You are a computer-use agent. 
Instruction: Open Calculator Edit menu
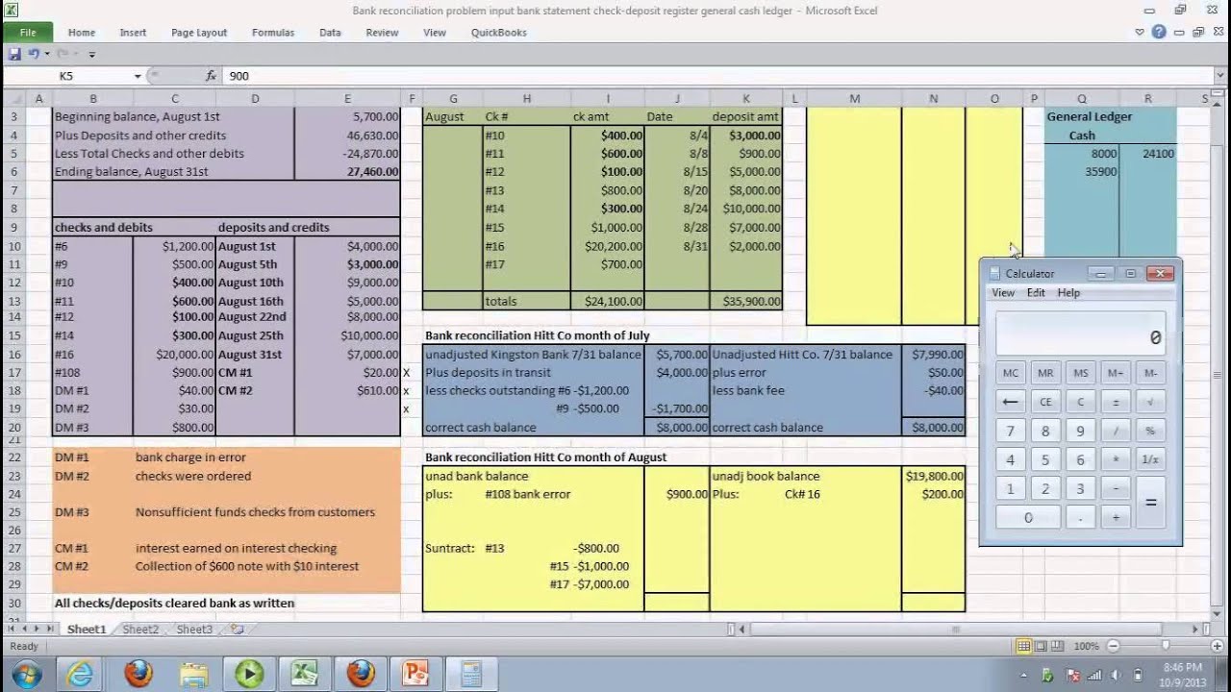(x=1036, y=292)
